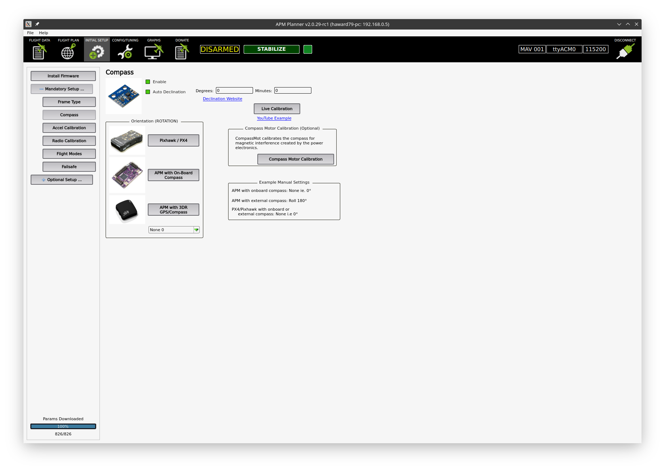This screenshot has width=665, height=471.
Task: Click the app icon in title bar
Action: pos(28,24)
